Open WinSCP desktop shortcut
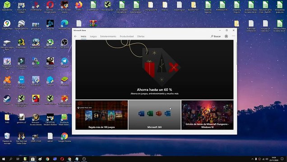This screenshot has width=287, height=162. click(x=36, y=63)
